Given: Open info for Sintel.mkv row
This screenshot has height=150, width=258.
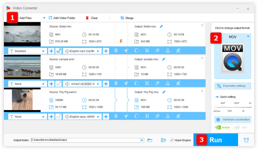Looking at the screenshot, I should (116, 51).
